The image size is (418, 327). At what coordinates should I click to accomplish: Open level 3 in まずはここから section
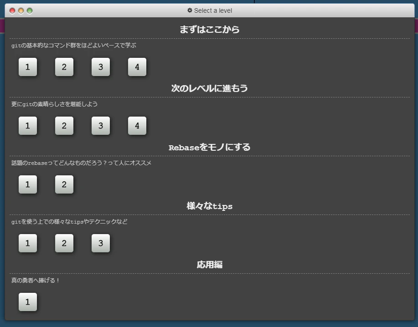(x=101, y=67)
